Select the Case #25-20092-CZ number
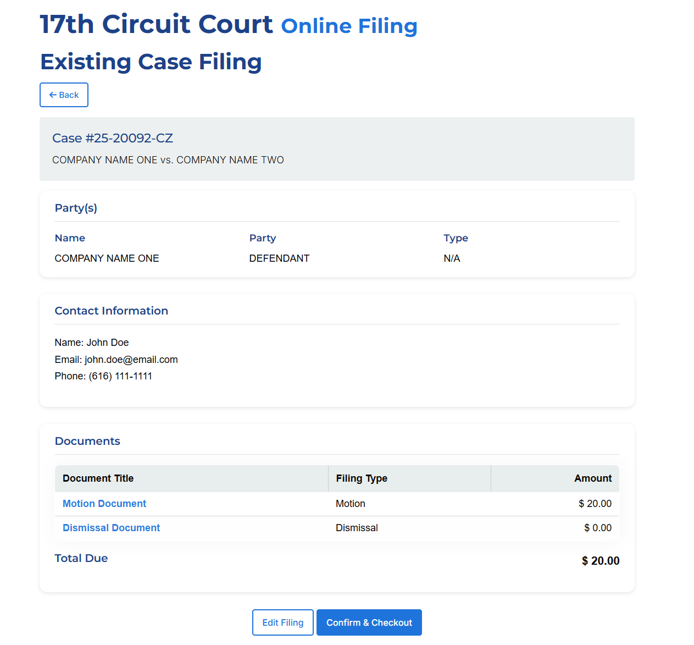 113,138
